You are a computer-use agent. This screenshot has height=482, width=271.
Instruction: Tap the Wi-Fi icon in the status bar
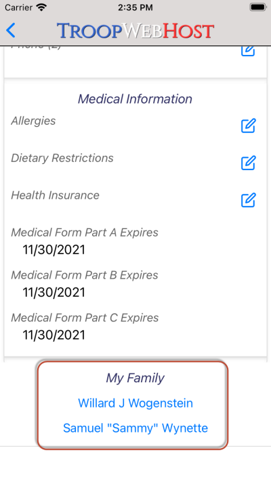(x=41, y=7)
